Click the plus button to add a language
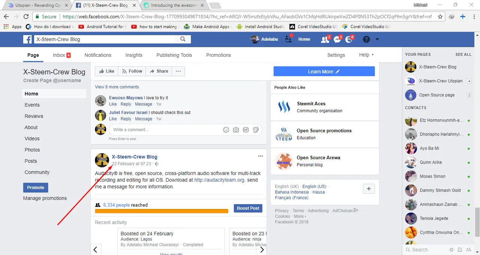The width and height of the screenshot is (480, 255). tap(369, 189)
